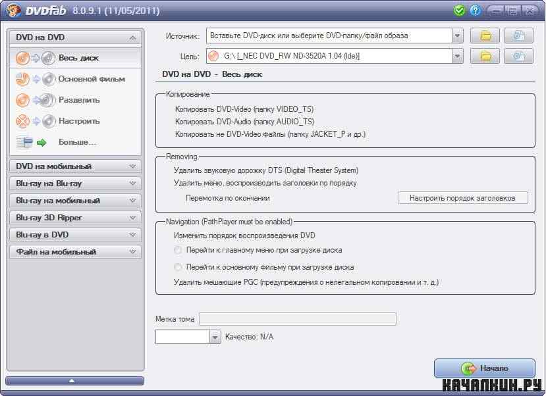This screenshot has height=396, width=546.
Task: Click the DVDFab logo icon in title bar
Action: tap(14, 10)
